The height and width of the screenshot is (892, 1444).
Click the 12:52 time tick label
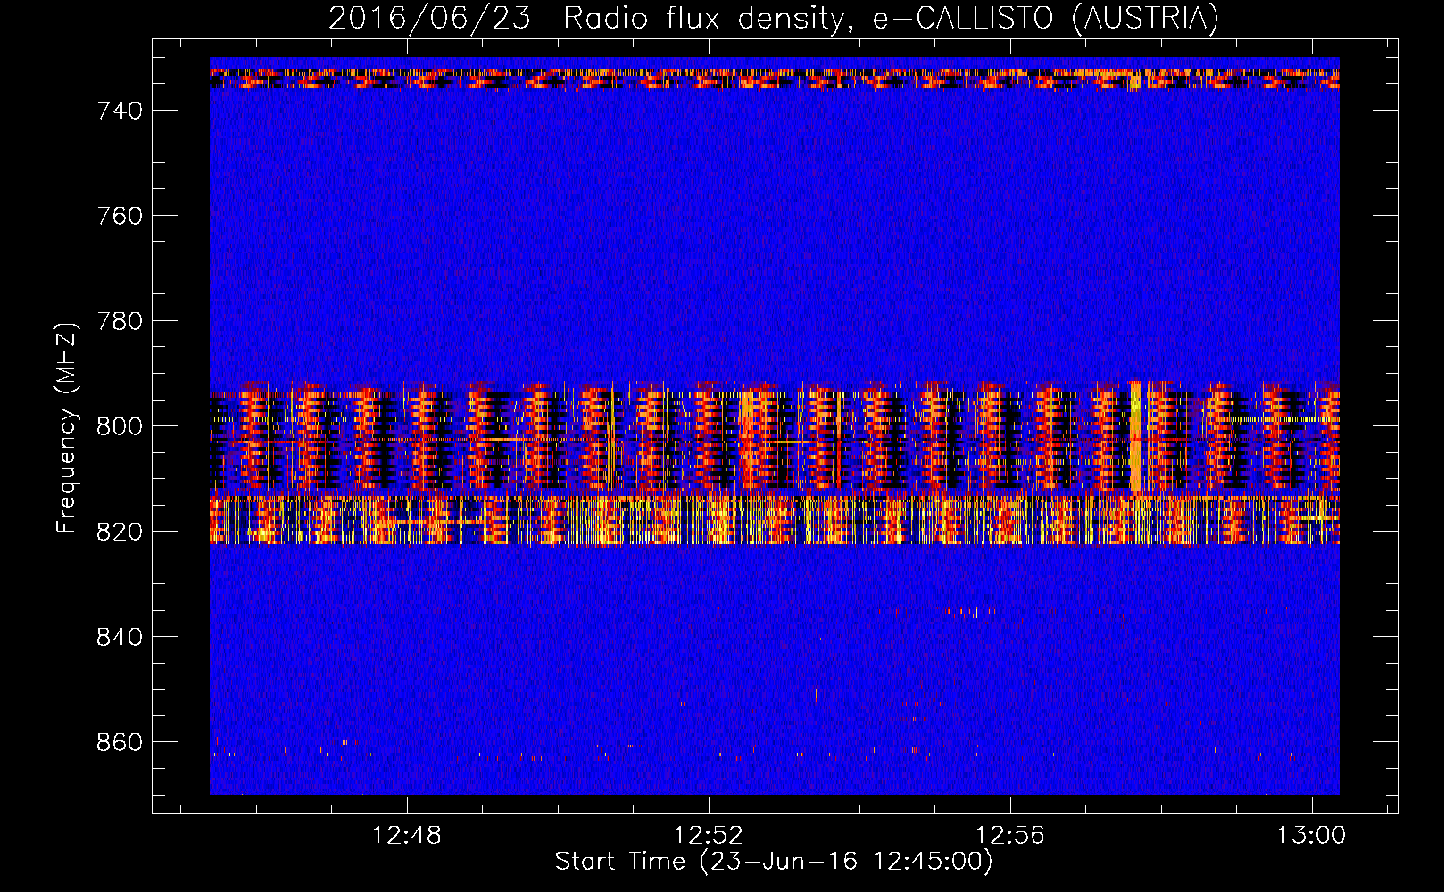[709, 836]
